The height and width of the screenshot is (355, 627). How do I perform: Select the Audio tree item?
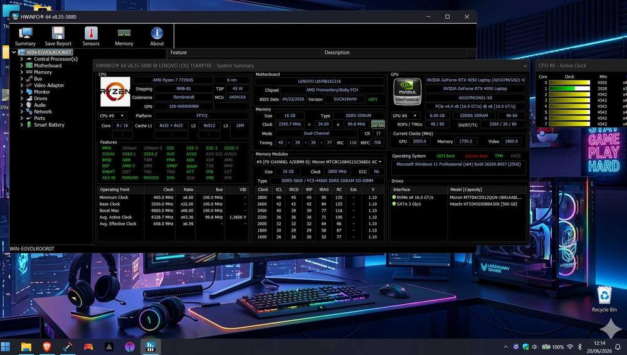click(x=40, y=105)
